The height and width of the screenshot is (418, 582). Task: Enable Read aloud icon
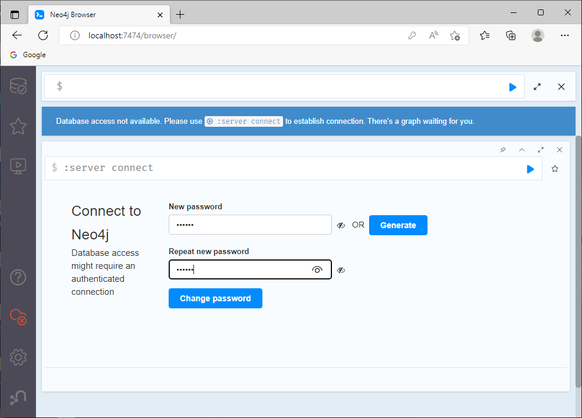433,35
